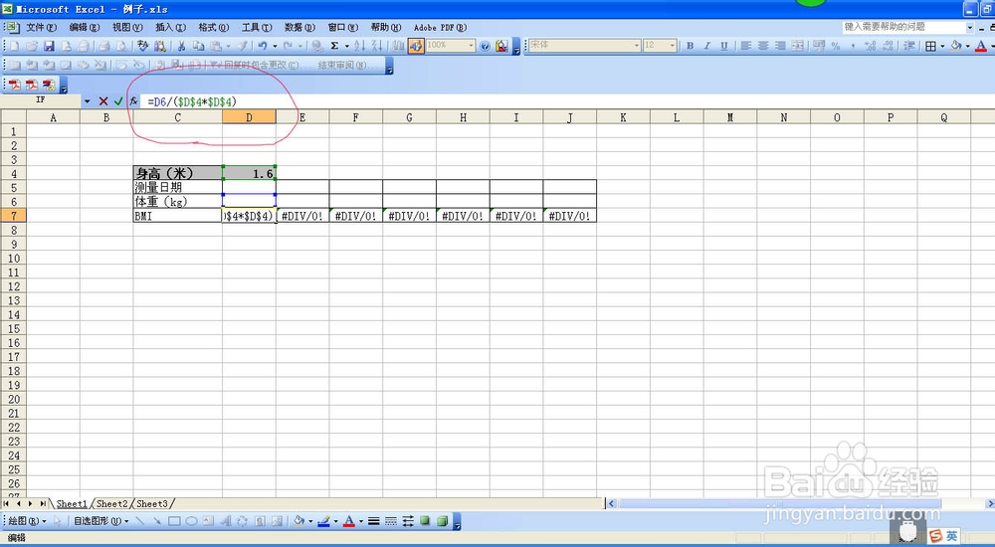995x547 pixels.
Task: Expand the Undo history dropdown arrow
Action: (275, 46)
